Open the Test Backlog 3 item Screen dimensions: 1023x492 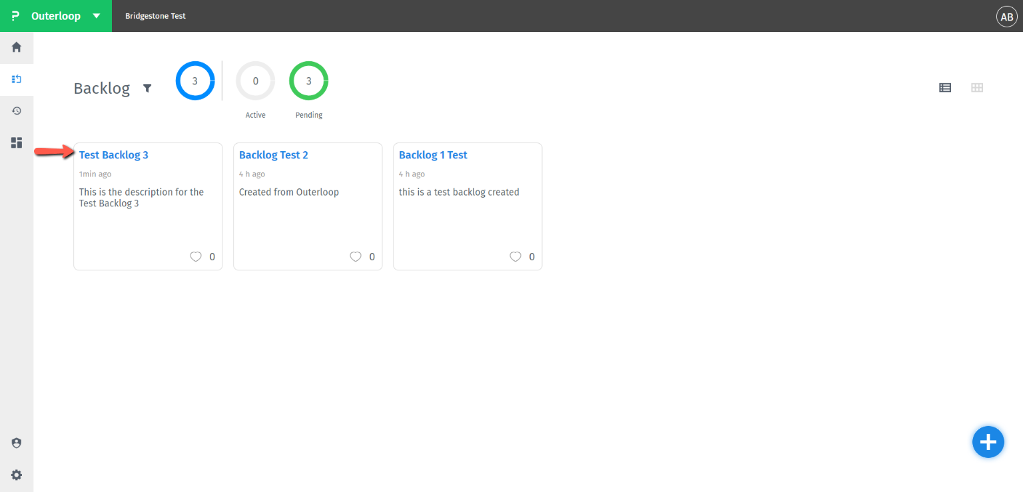(x=113, y=154)
